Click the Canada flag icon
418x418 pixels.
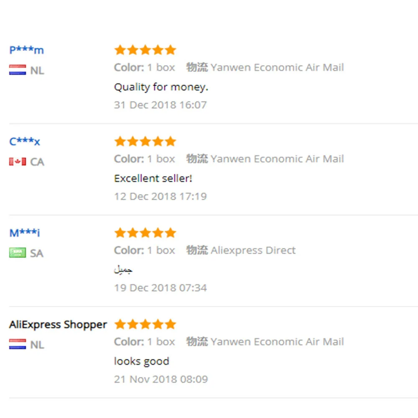pyautogui.click(x=18, y=162)
